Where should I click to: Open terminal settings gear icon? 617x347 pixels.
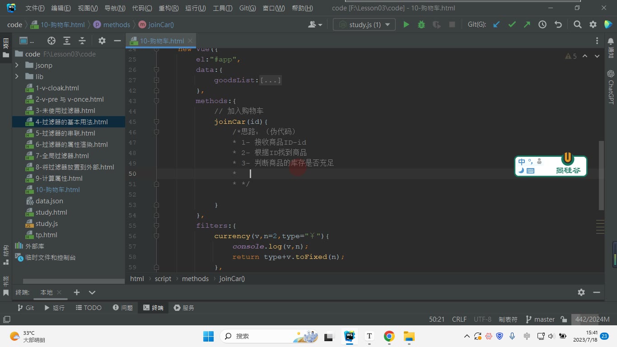pos(581,292)
